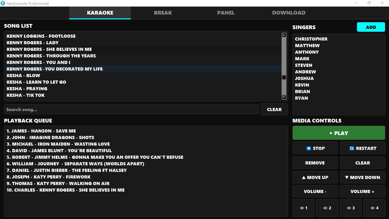The image size is (389, 219).
Task: Switch to the DOWNLOAD tab
Action: tap(288, 13)
